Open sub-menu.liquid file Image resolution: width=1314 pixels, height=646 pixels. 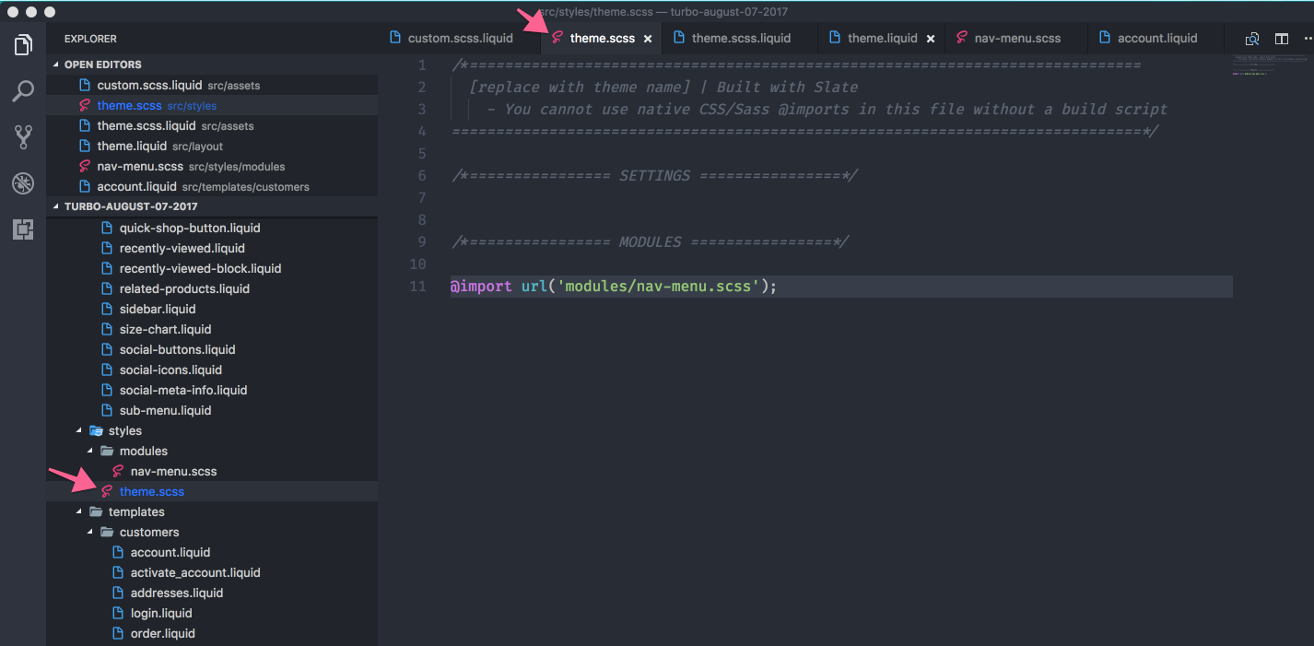pos(212,410)
